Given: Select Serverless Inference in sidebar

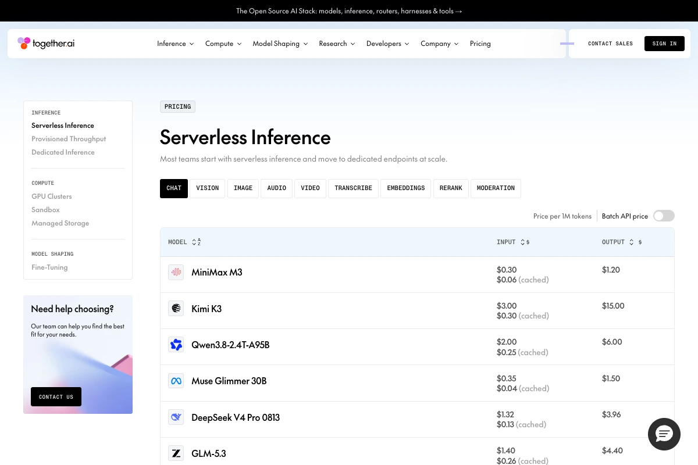Looking at the screenshot, I should click(x=63, y=126).
